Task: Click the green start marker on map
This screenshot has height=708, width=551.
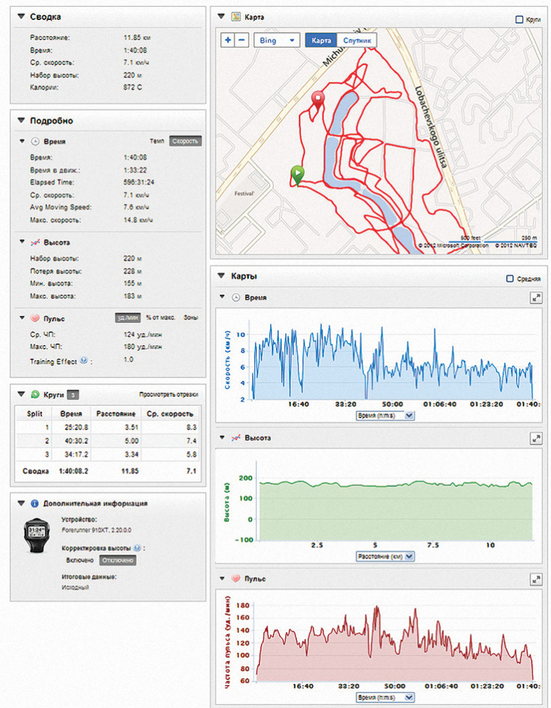Action: coord(297,175)
